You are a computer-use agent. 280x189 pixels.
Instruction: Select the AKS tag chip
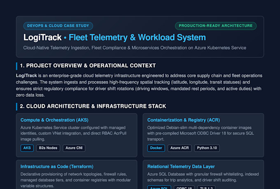(x=27, y=148)
